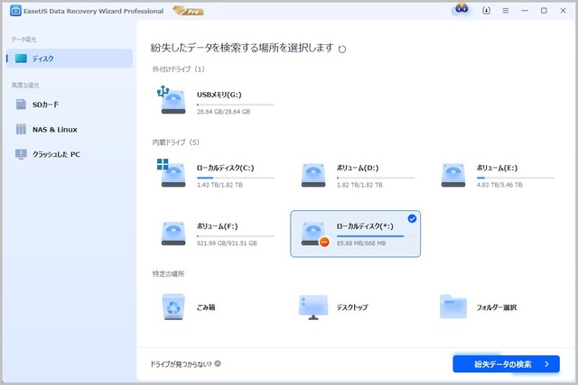Uncheck the ローカルディスク(*:) selection checkmark
The image size is (578, 385).
(x=412, y=218)
